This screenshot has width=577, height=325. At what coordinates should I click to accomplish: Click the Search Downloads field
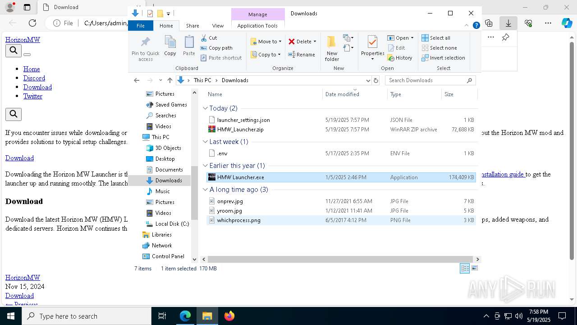click(x=430, y=80)
